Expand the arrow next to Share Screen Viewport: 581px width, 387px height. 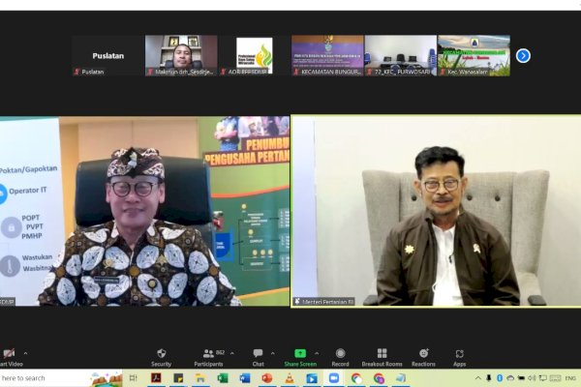click(316, 353)
